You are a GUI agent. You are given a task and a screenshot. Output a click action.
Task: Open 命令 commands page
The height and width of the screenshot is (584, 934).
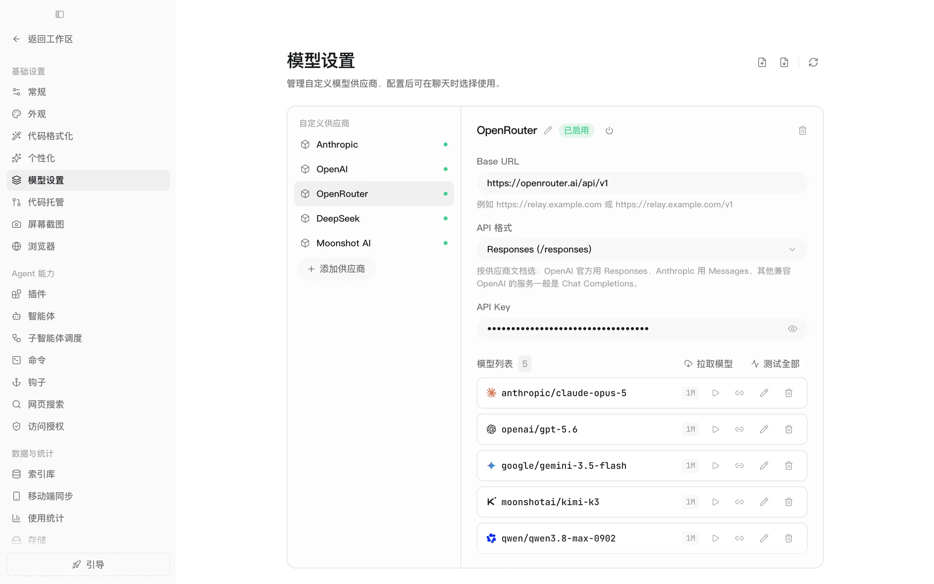pos(88,360)
